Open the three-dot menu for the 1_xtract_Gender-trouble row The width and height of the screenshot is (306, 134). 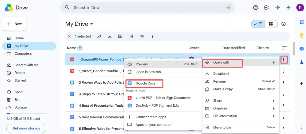pos(284,71)
